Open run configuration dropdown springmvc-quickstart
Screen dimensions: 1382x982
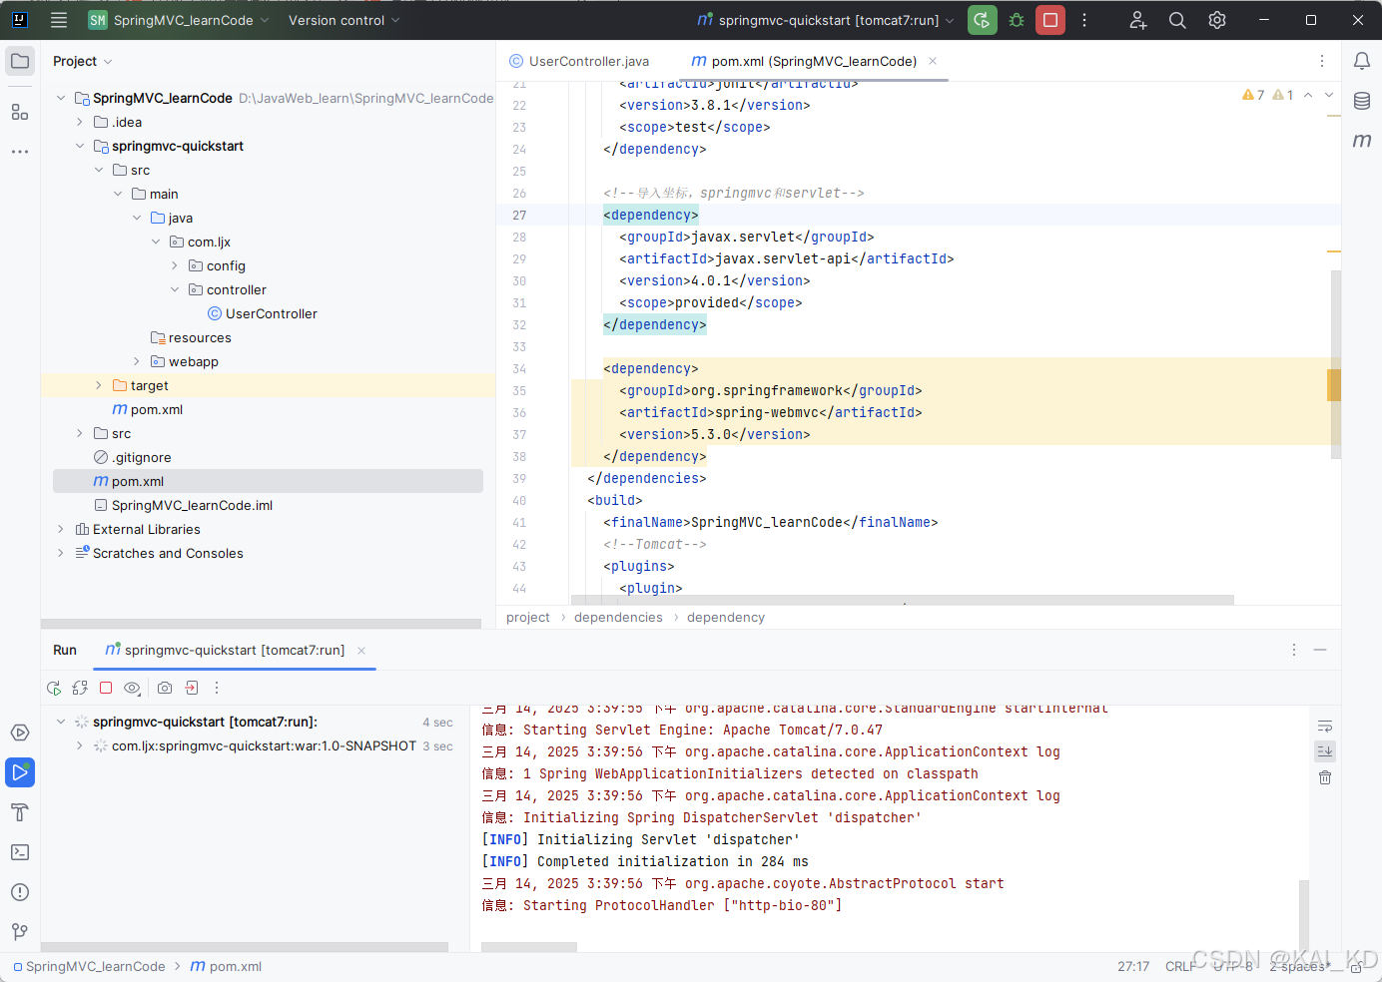pos(826,20)
